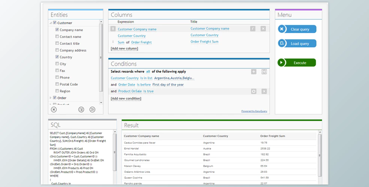Select the Maison Dewey result row

tap(220, 166)
